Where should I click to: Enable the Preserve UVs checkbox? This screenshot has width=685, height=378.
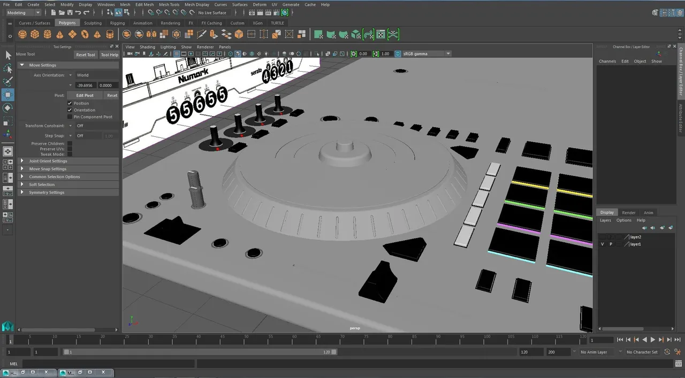pos(70,149)
